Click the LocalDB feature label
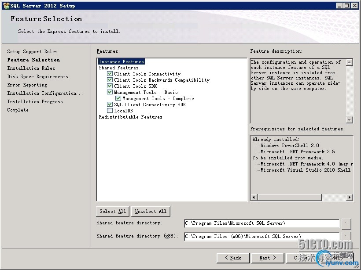 tap(123, 111)
